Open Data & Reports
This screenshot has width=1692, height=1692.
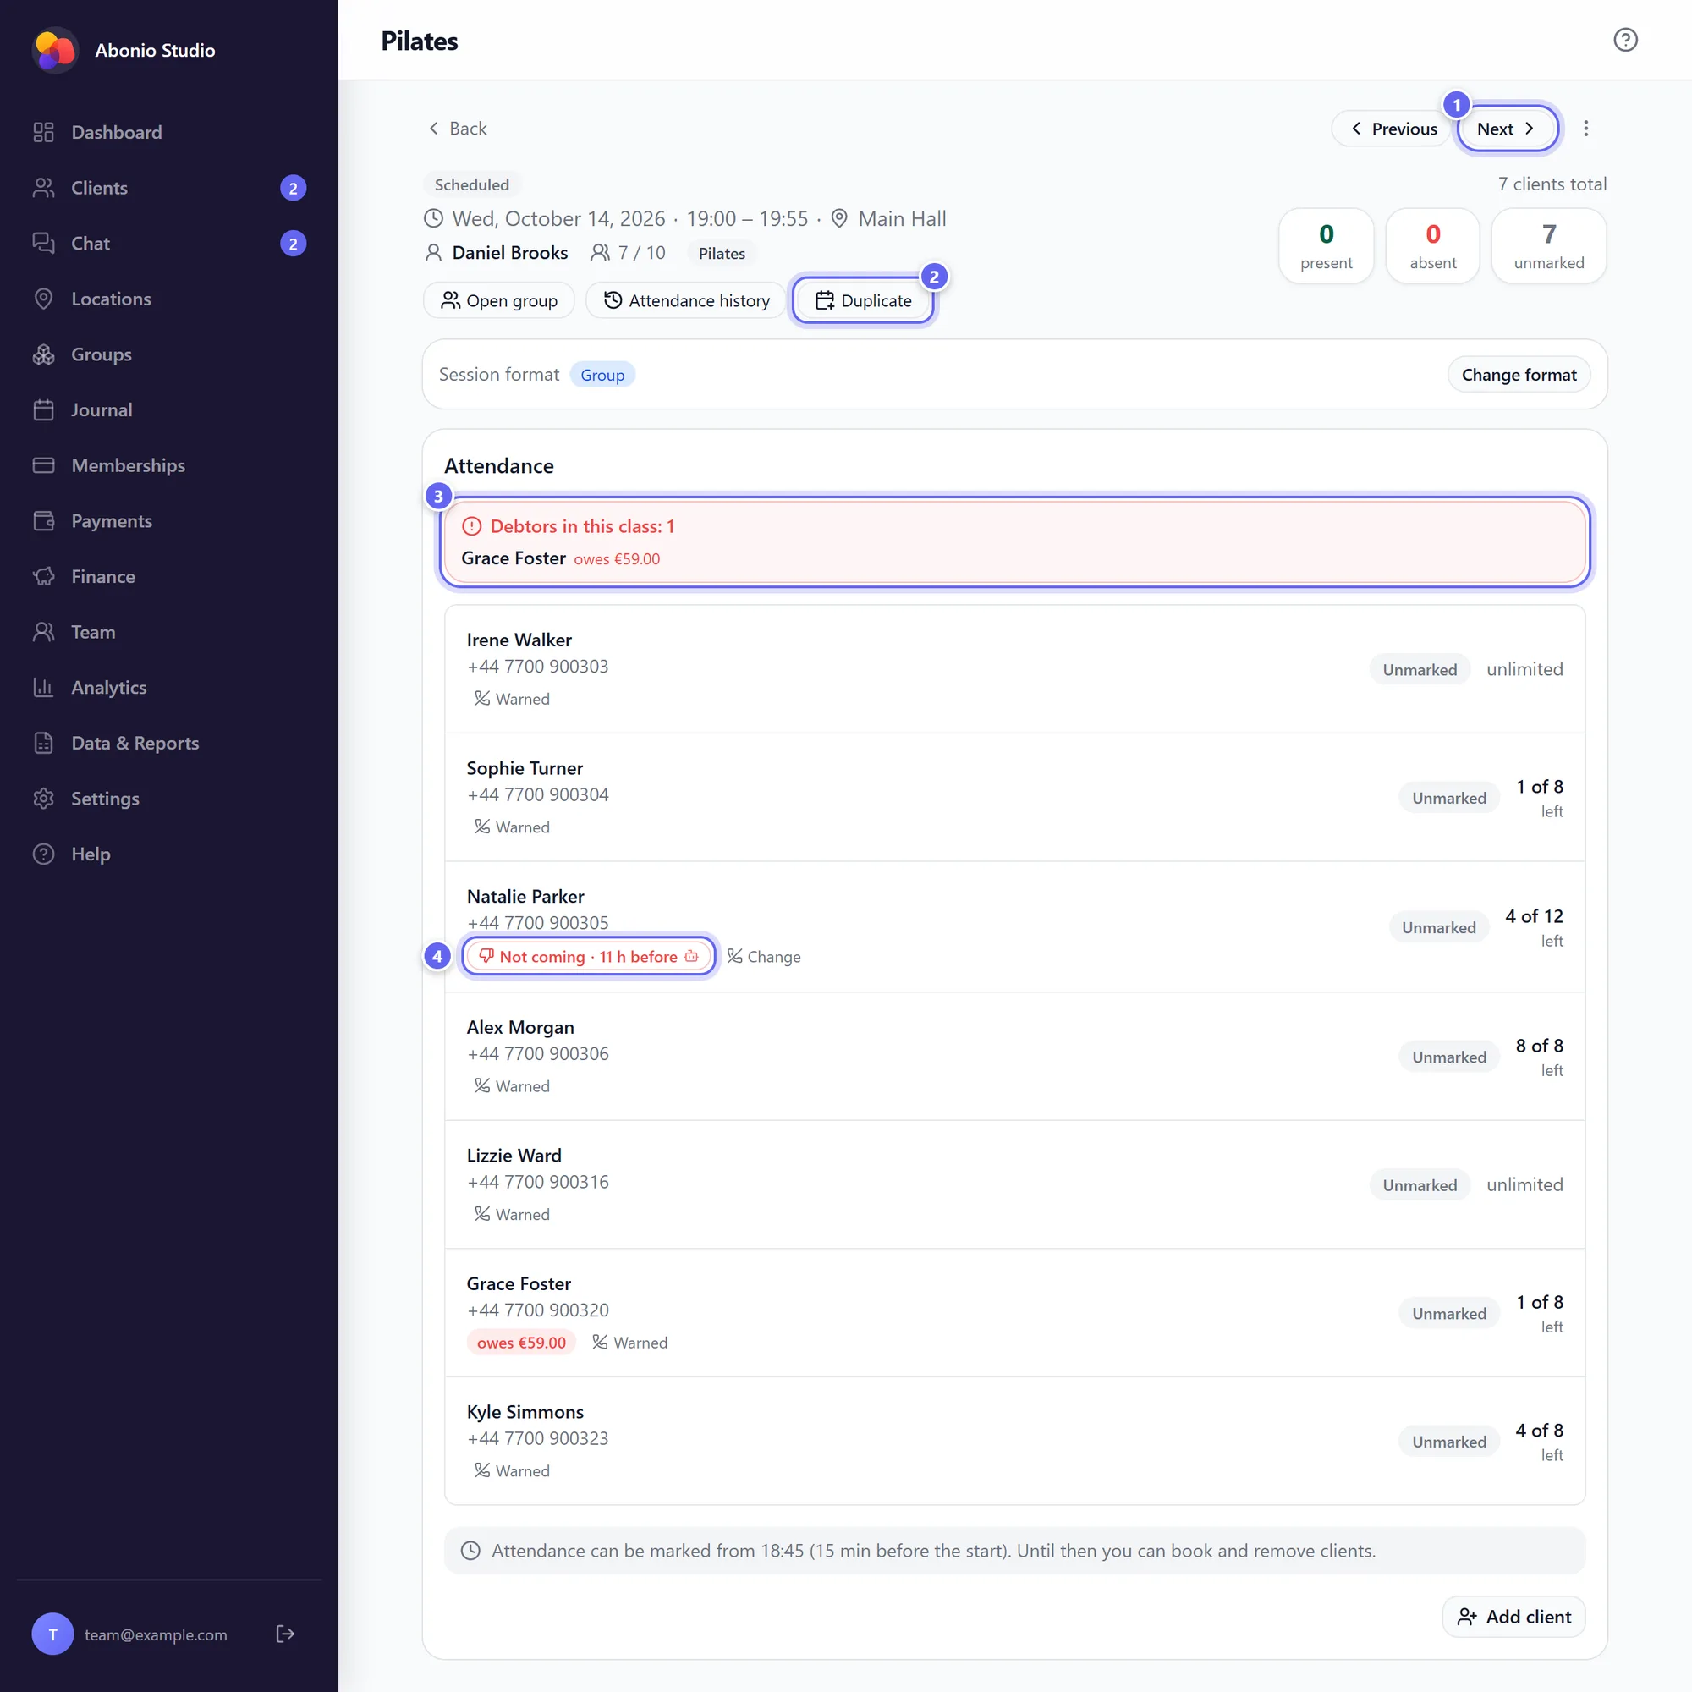point(169,743)
